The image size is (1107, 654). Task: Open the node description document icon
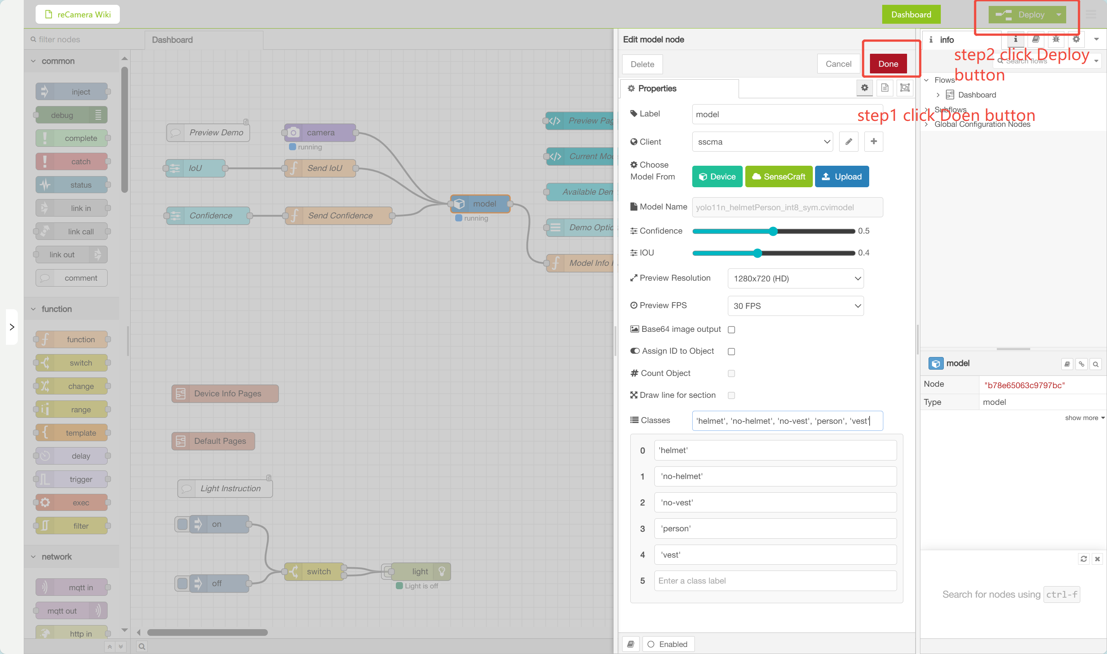click(884, 88)
